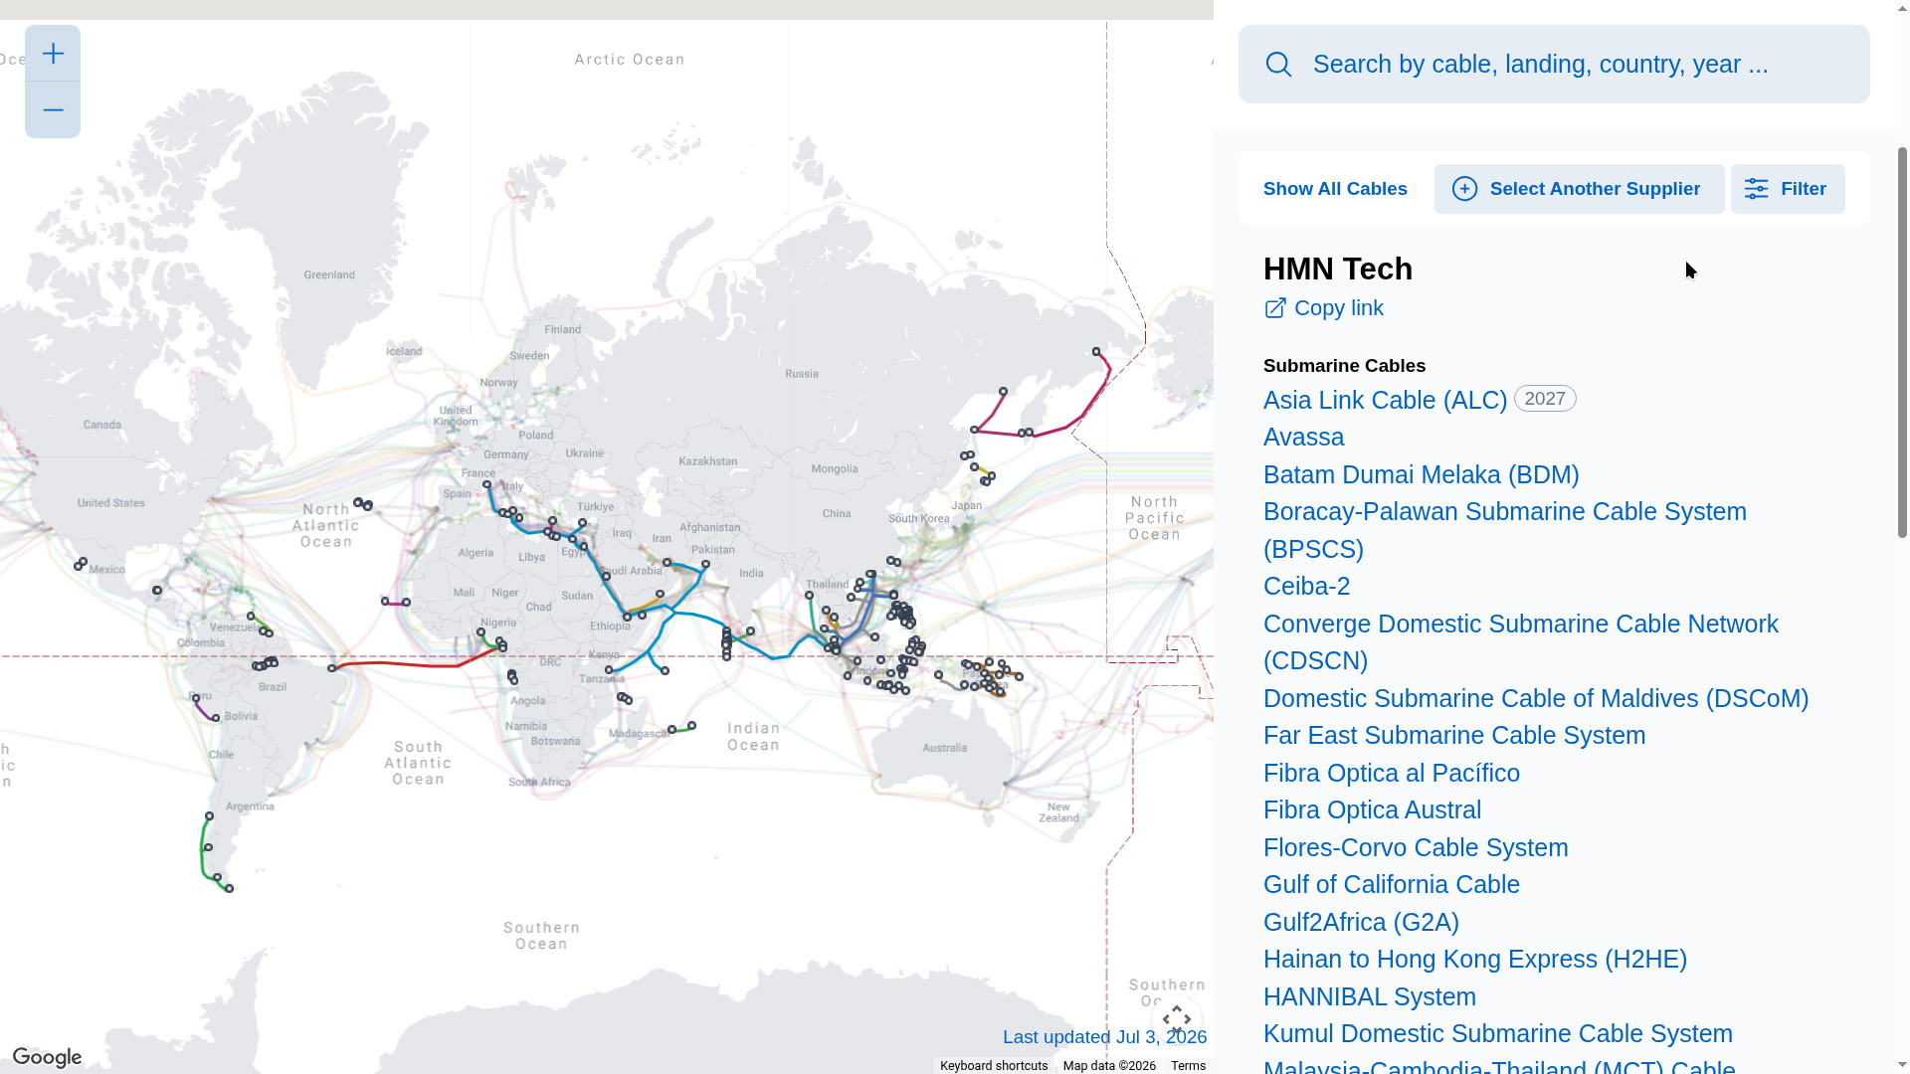Select Hainan to Hong Kong Express (H2HE)
The width and height of the screenshot is (1910, 1074).
coord(1475,959)
